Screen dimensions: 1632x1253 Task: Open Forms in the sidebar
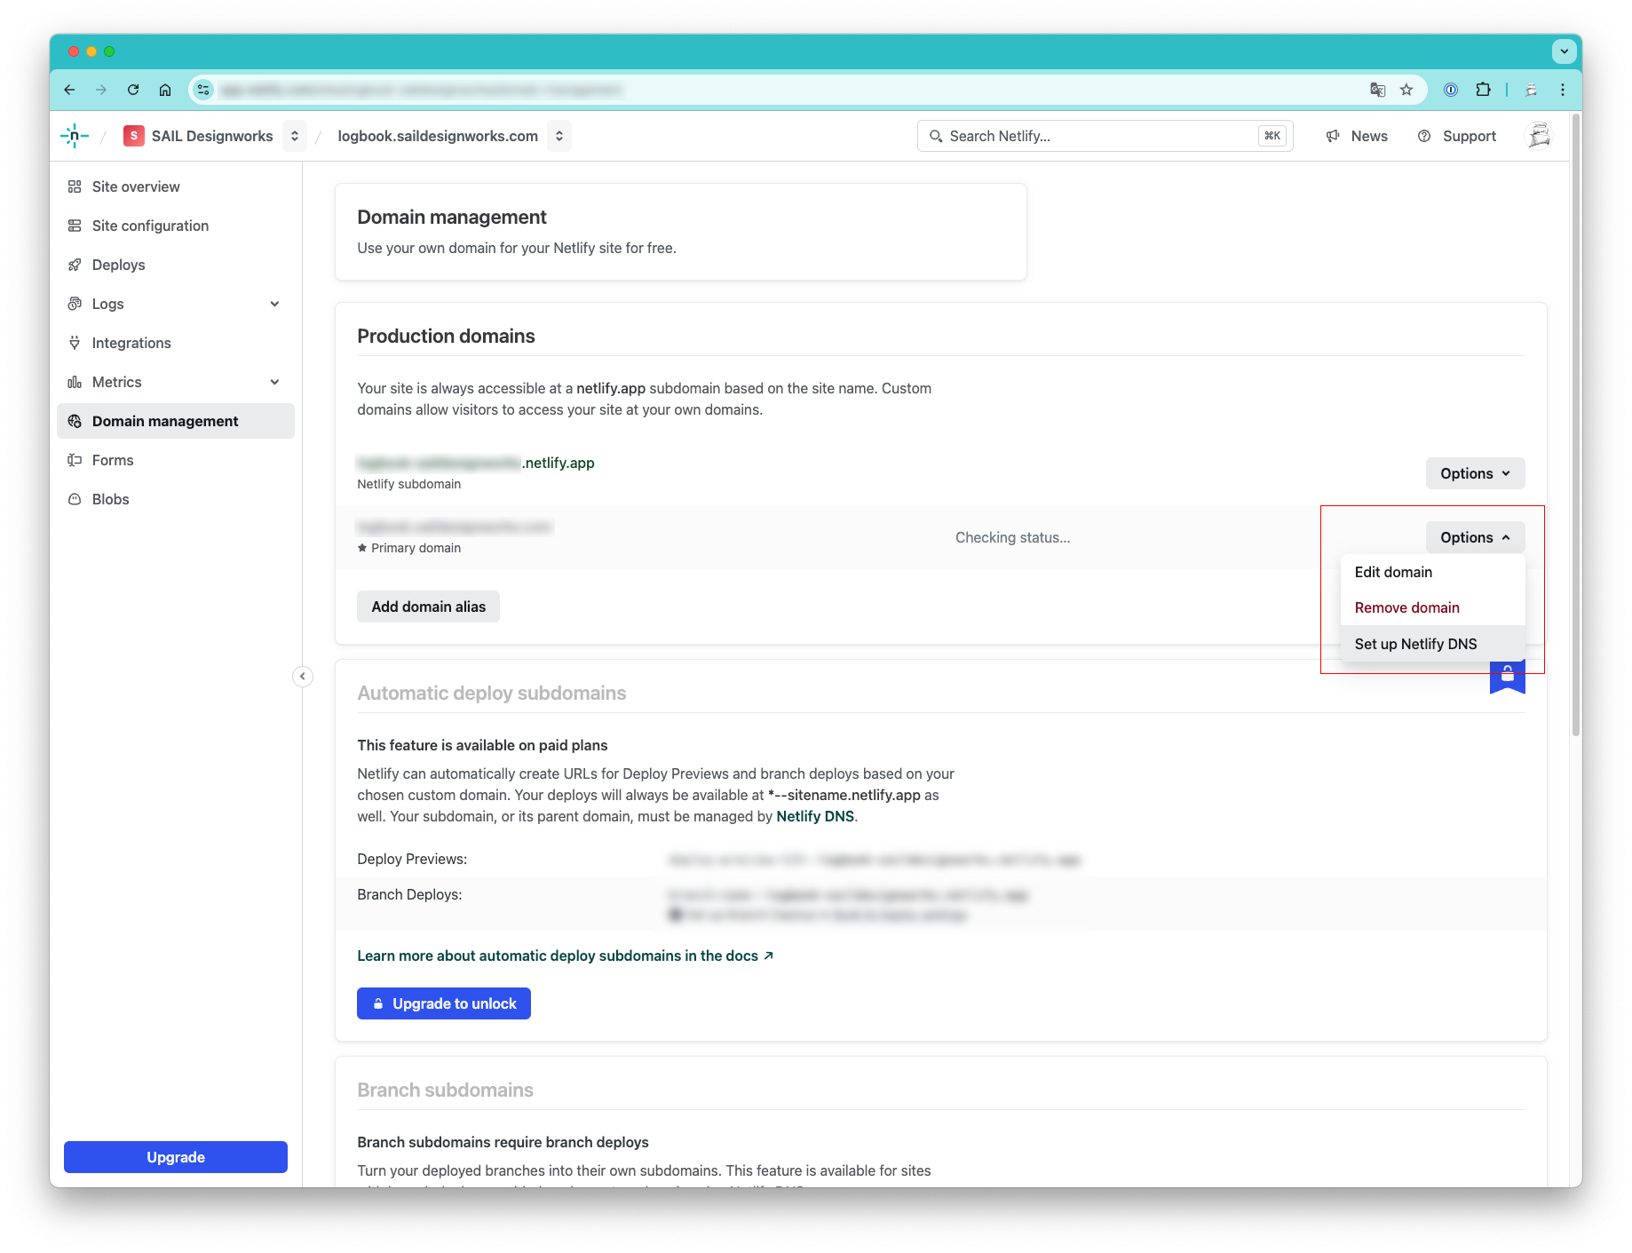[x=176, y=460]
